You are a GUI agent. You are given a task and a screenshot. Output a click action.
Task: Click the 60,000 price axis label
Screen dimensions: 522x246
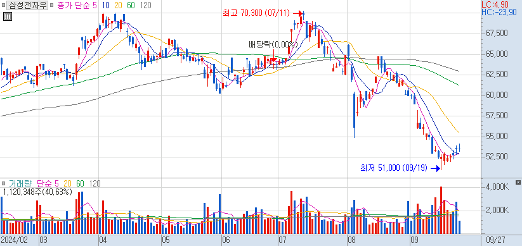click(x=497, y=95)
